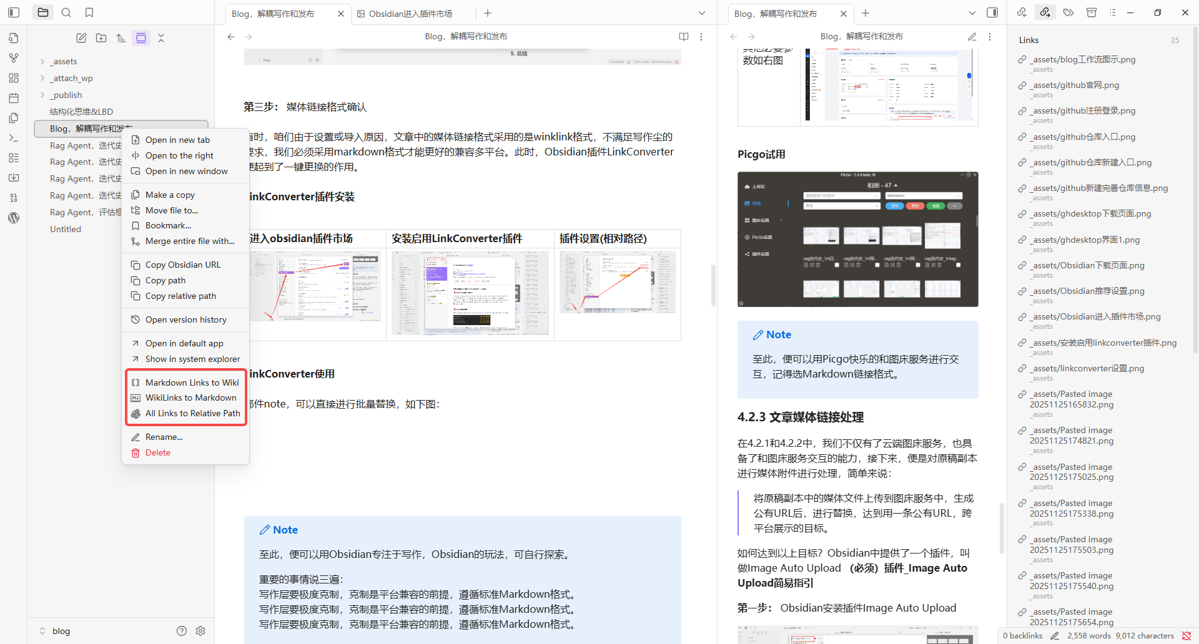
Task: Click the notification bell in status bar
Action: 1185,635
